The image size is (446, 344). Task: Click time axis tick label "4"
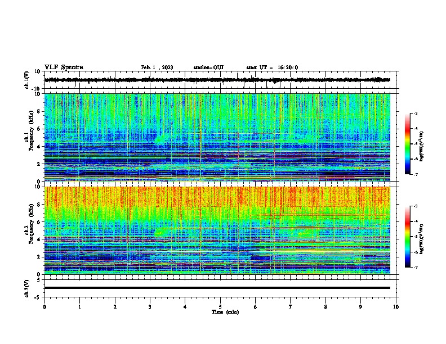tap(185, 307)
